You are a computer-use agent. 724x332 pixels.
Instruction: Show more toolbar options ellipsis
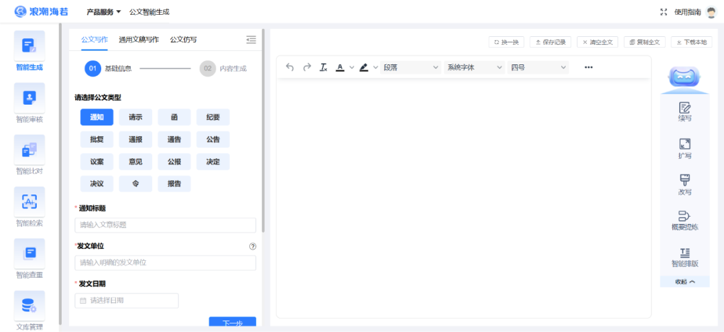[589, 68]
